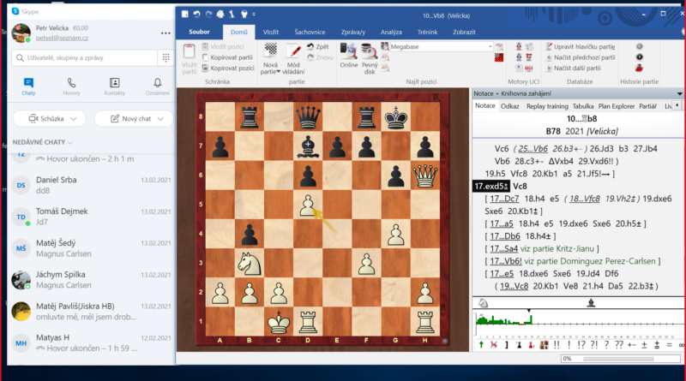Viewport: 686px width, 381px height.
Task: Open the Plan Explorer tab
Action: [x=616, y=106]
